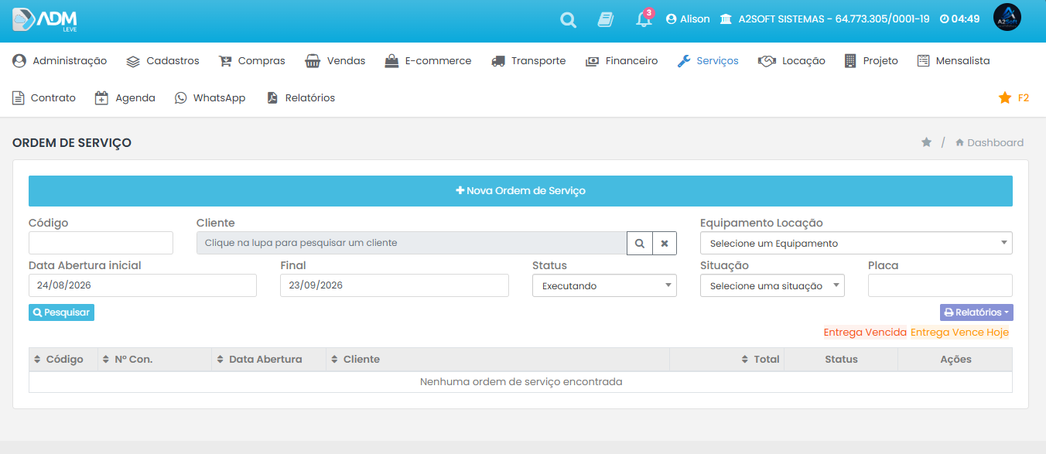Click the Placa input field
Image resolution: width=1046 pixels, height=454 pixels.
940,285
